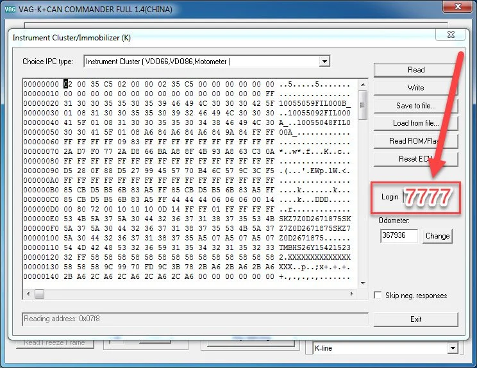Click the horizontal scrollbar thumb
This screenshot has width=477, height=368.
click(39, 294)
